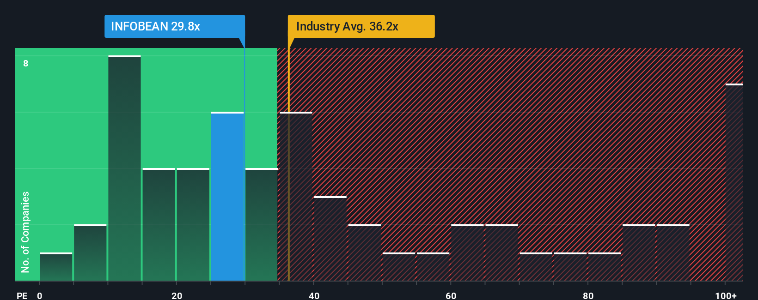Select the bar in the 20-25 PE range
This screenshot has width=758, height=300.
coord(193,224)
